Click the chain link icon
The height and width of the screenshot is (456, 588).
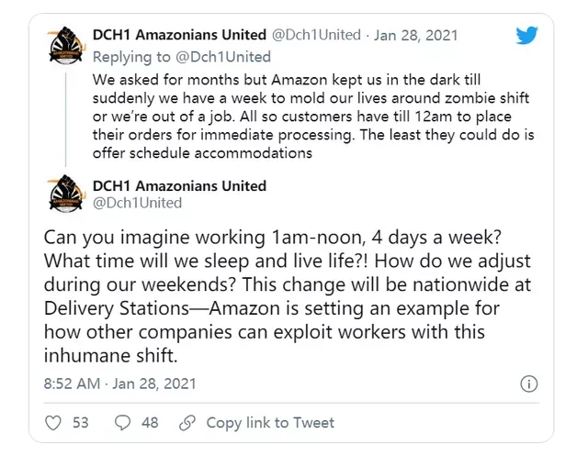click(x=187, y=423)
